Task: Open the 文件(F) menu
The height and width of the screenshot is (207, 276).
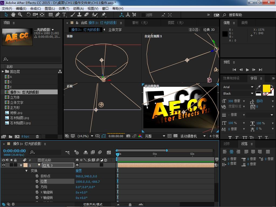Action: (7, 8)
